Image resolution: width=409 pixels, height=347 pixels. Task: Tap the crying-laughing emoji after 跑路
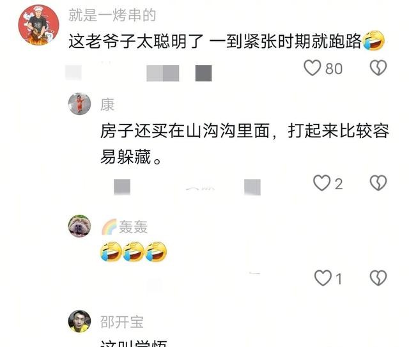coord(373,40)
